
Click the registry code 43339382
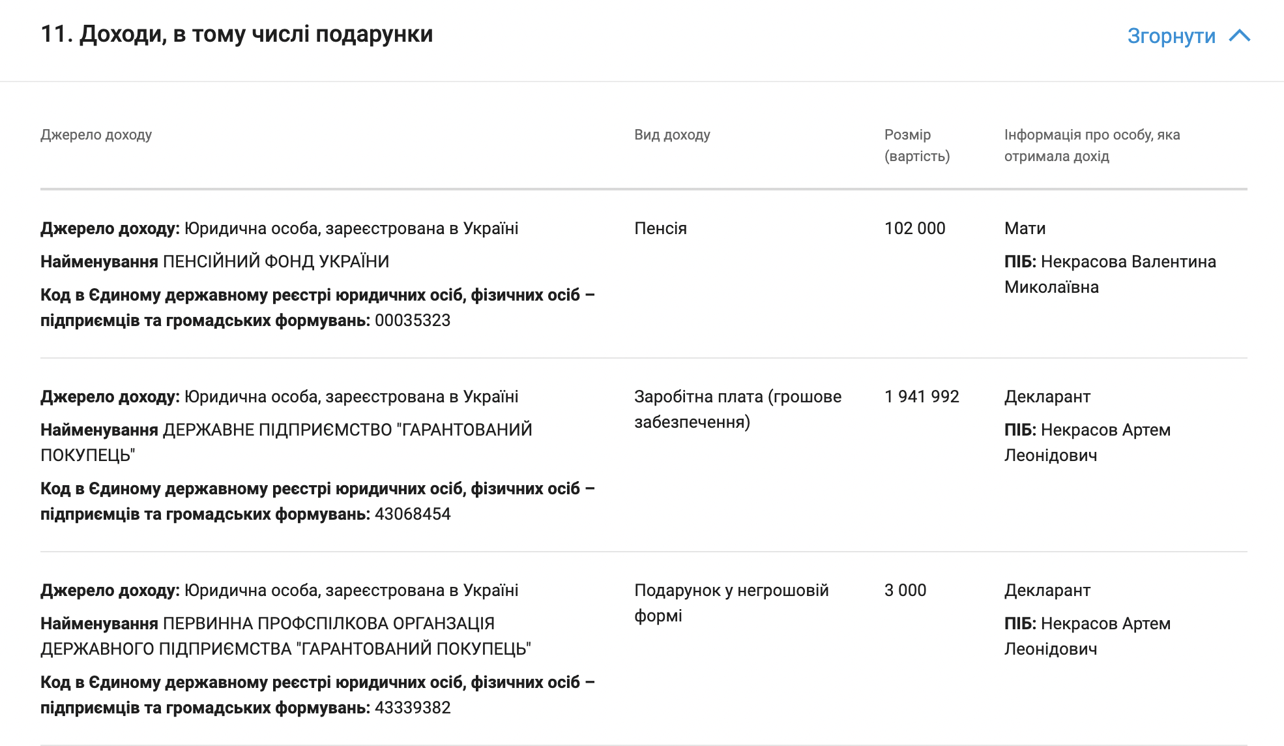[x=413, y=708]
